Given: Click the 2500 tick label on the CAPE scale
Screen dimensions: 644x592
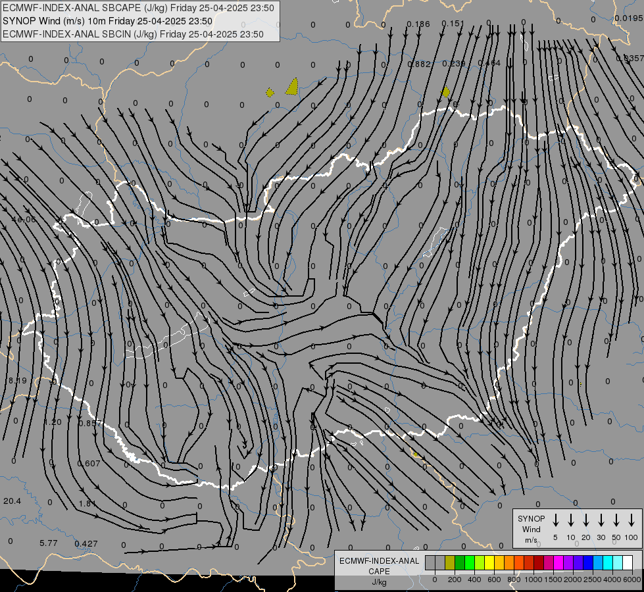Looking at the screenshot, I should [x=593, y=580].
